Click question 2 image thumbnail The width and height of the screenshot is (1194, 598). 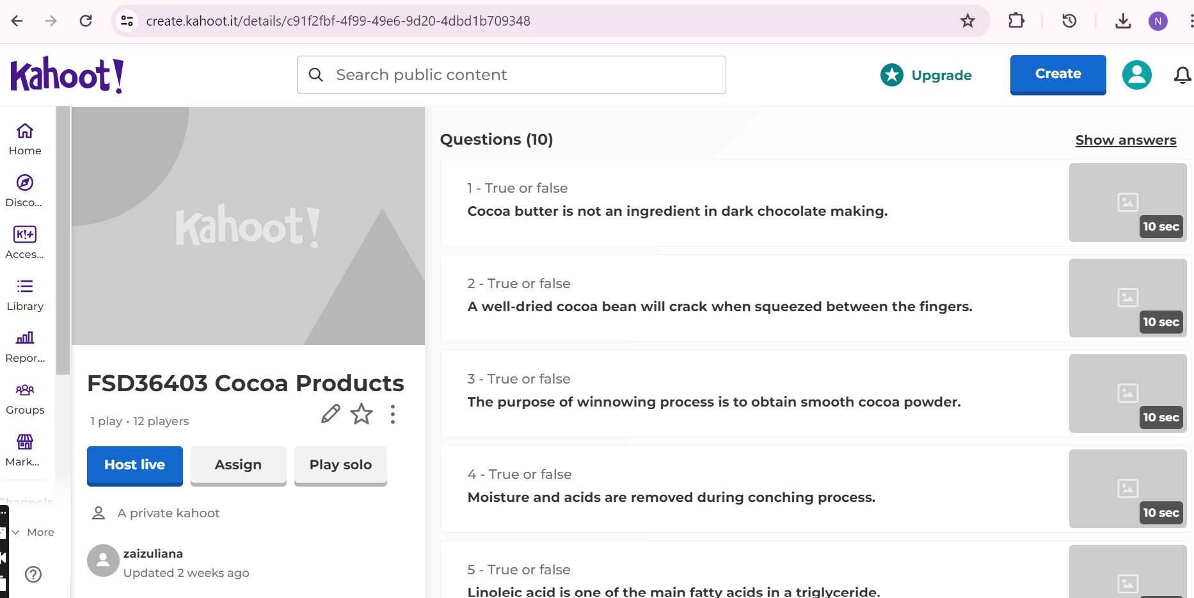click(1128, 298)
